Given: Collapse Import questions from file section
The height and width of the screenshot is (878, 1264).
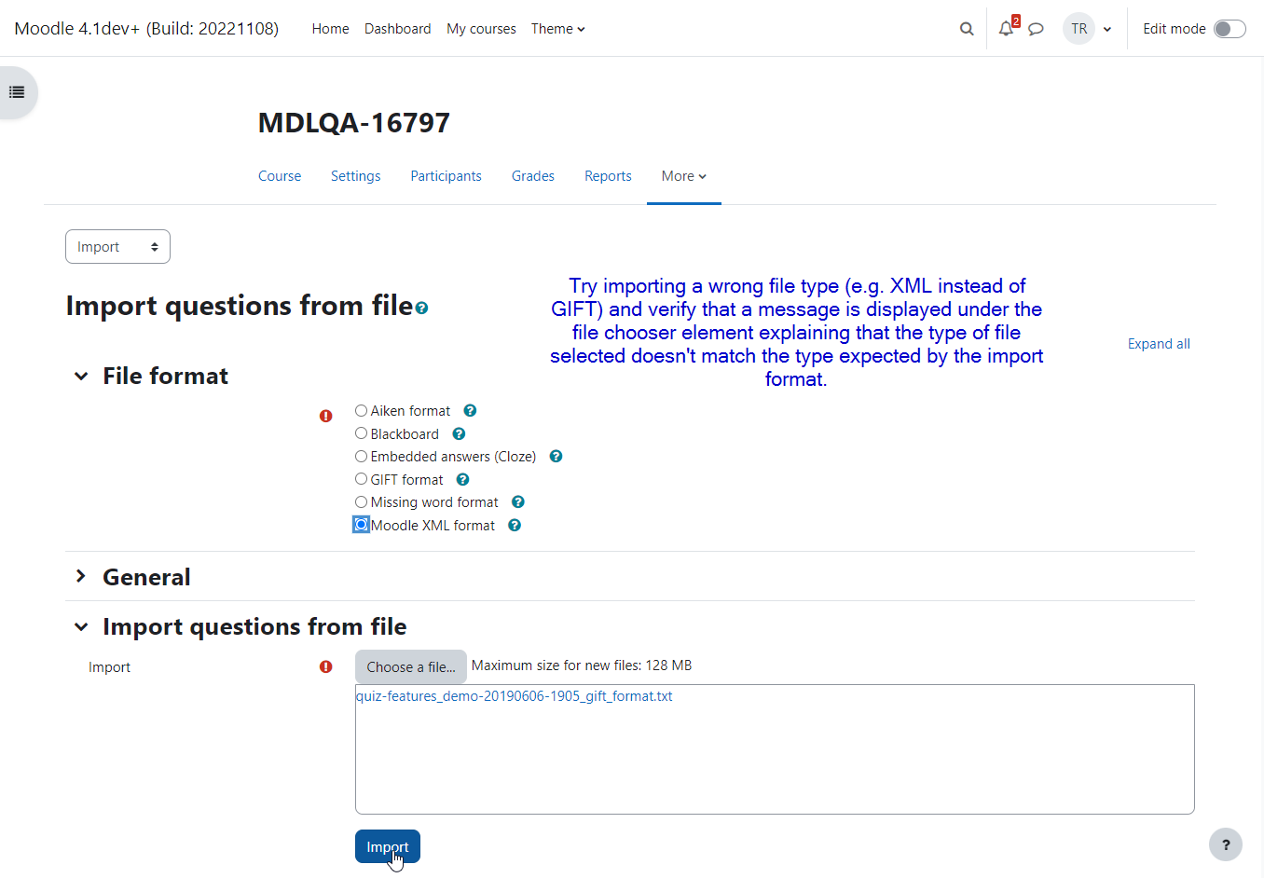Looking at the screenshot, I should (81, 627).
